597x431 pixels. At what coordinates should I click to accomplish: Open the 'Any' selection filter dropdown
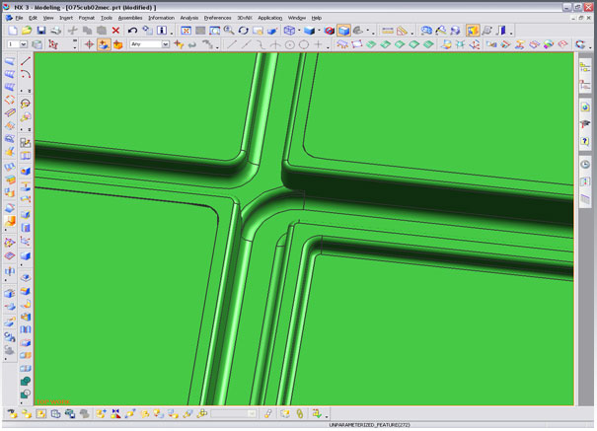point(150,44)
